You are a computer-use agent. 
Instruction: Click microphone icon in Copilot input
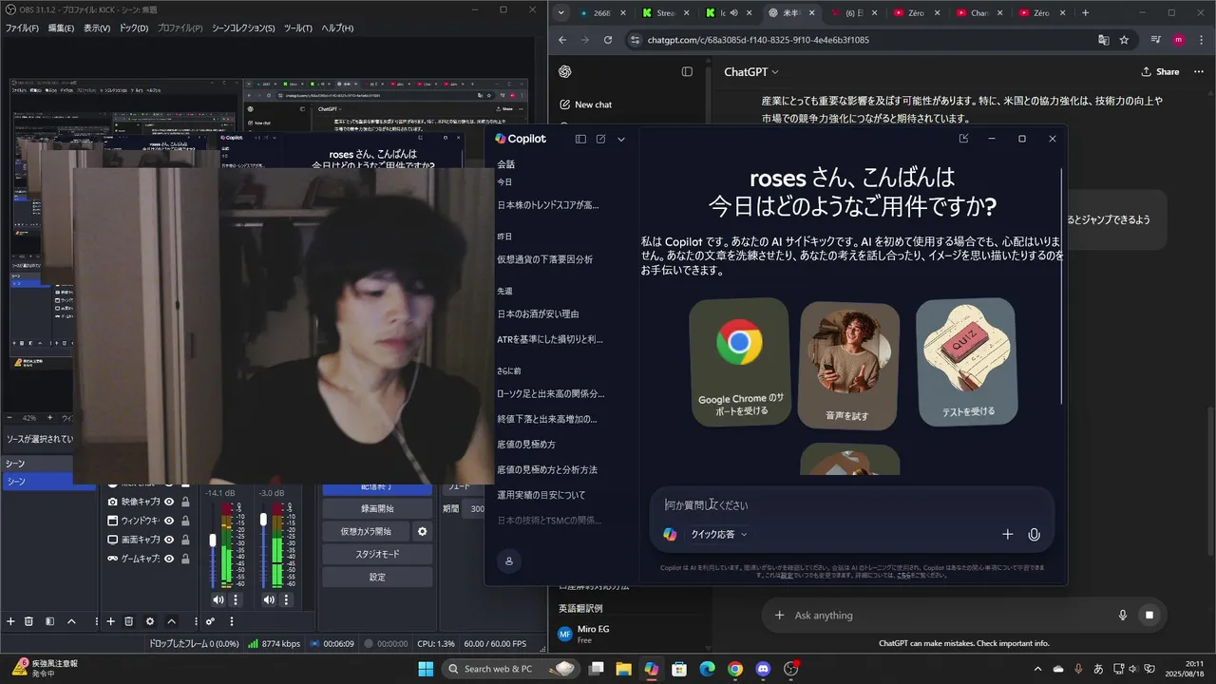1035,535
